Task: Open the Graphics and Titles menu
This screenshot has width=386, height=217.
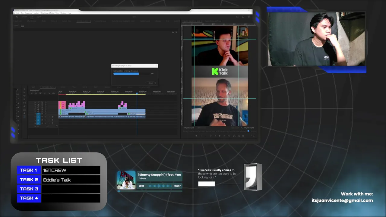Action: coord(47,13)
